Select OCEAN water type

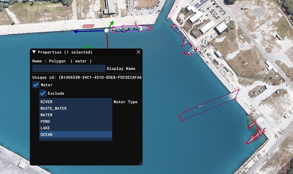coord(76,135)
